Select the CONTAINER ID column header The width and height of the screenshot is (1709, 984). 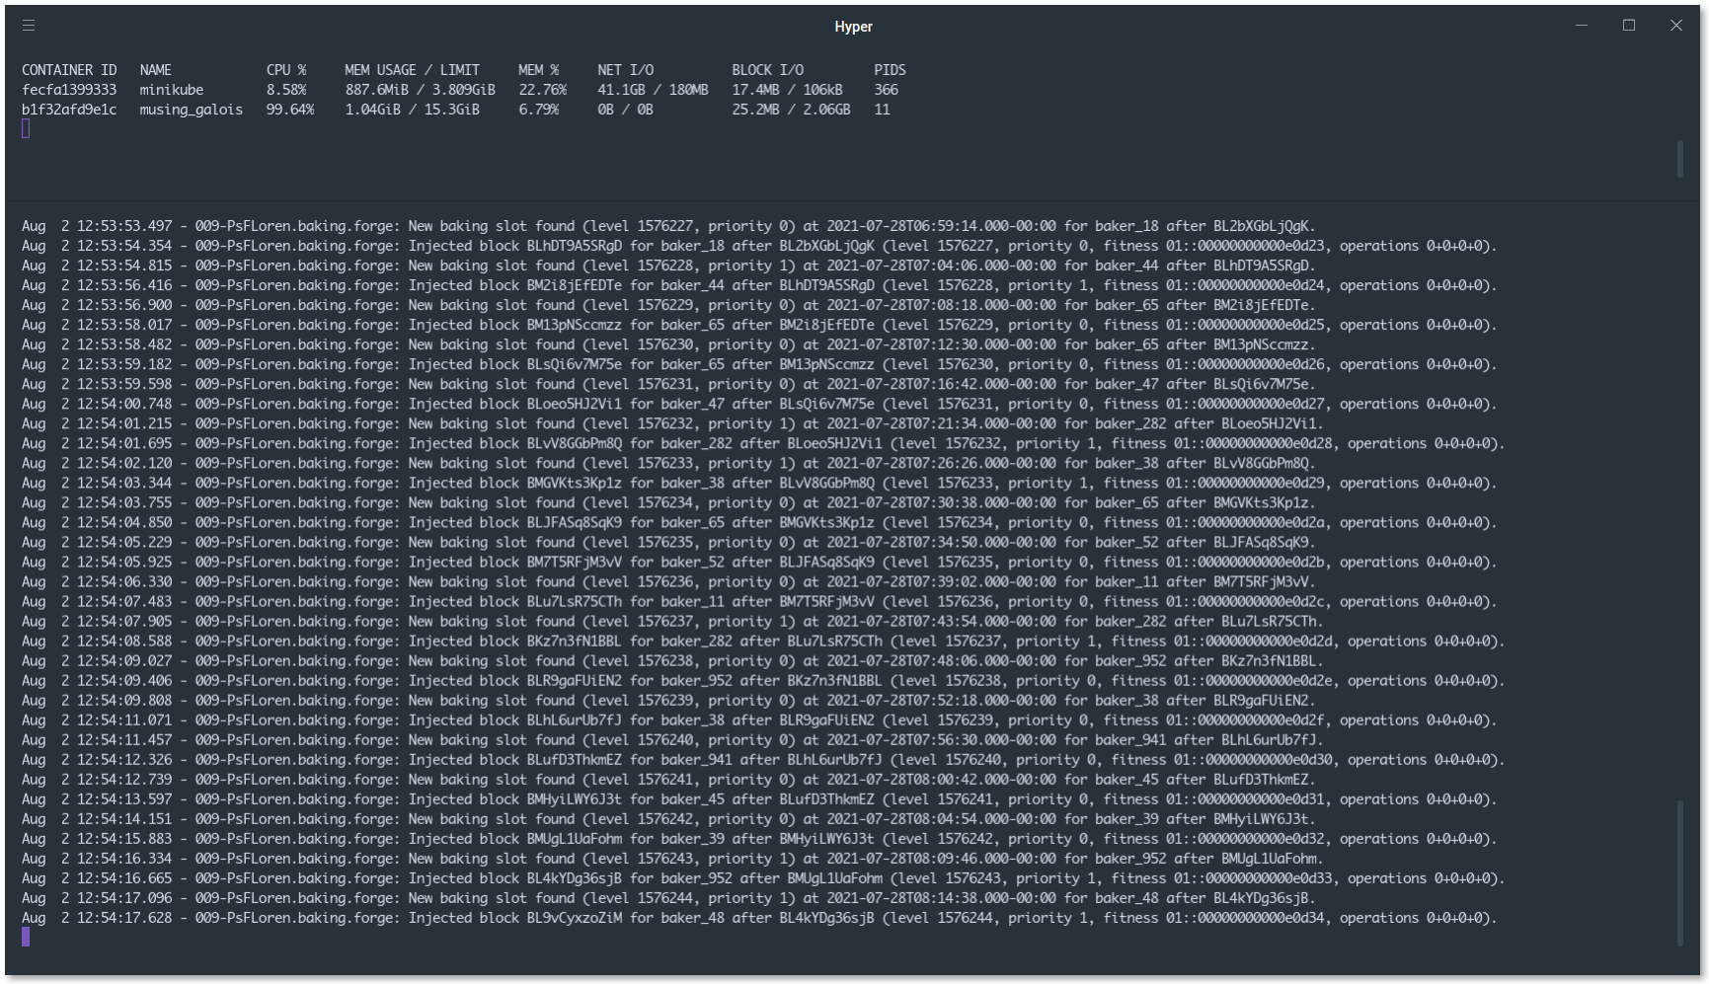69,70
